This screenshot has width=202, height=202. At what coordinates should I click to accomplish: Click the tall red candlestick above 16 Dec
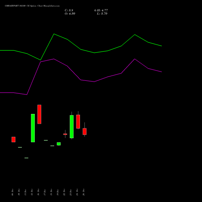click(39, 114)
